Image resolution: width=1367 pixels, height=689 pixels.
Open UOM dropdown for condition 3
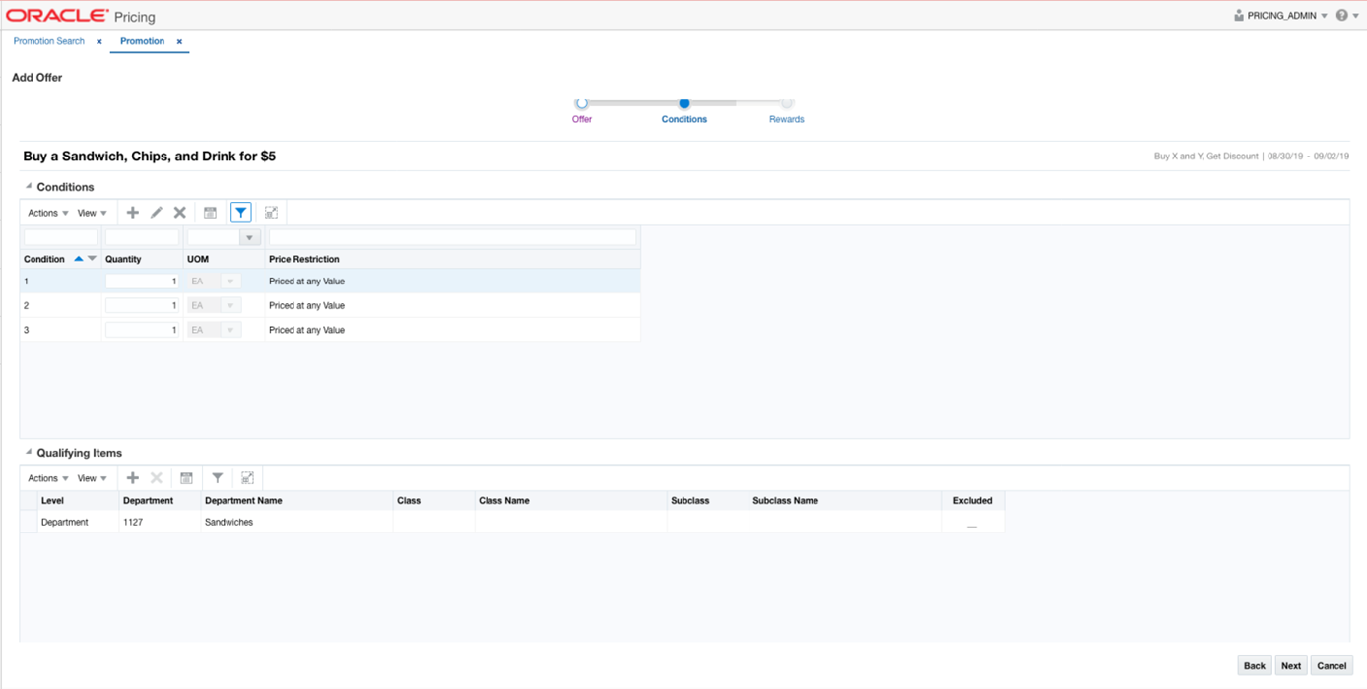pos(230,330)
